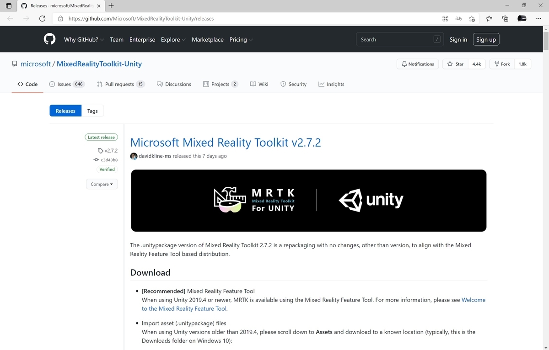Open Marketplace in the header

tap(208, 40)
